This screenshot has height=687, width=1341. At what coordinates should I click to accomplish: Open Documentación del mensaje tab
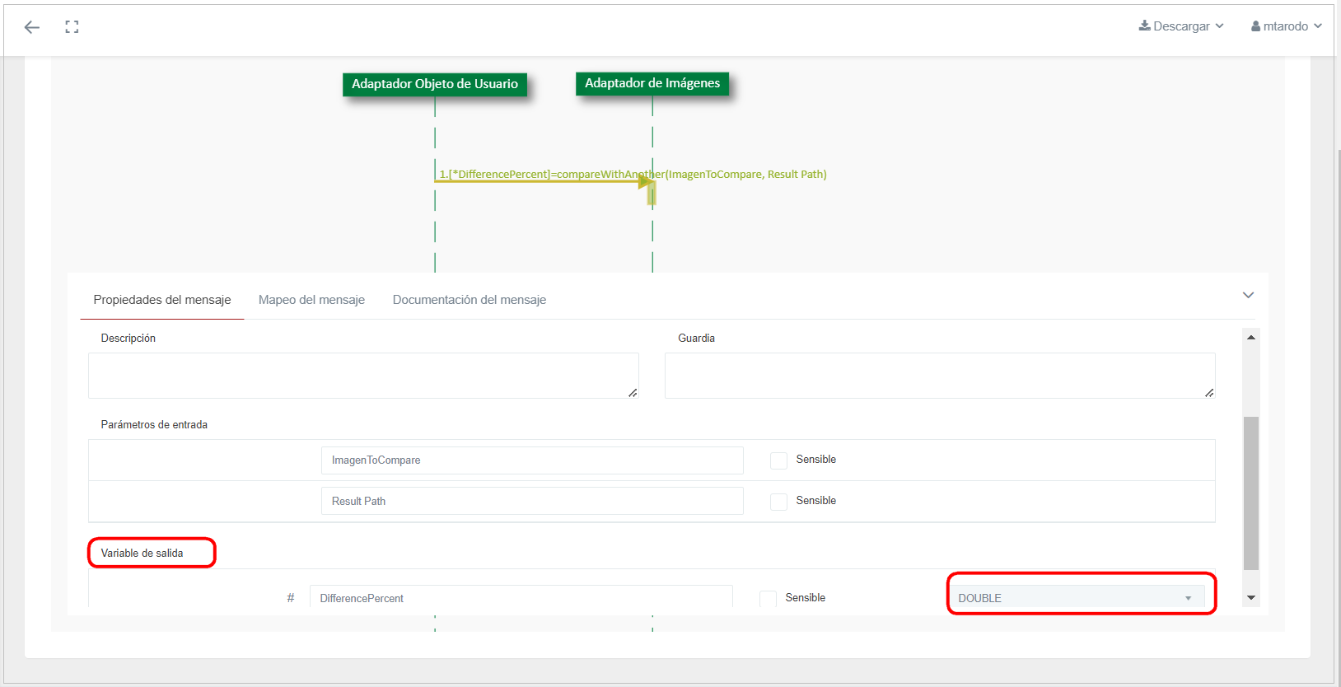point(469,300)
